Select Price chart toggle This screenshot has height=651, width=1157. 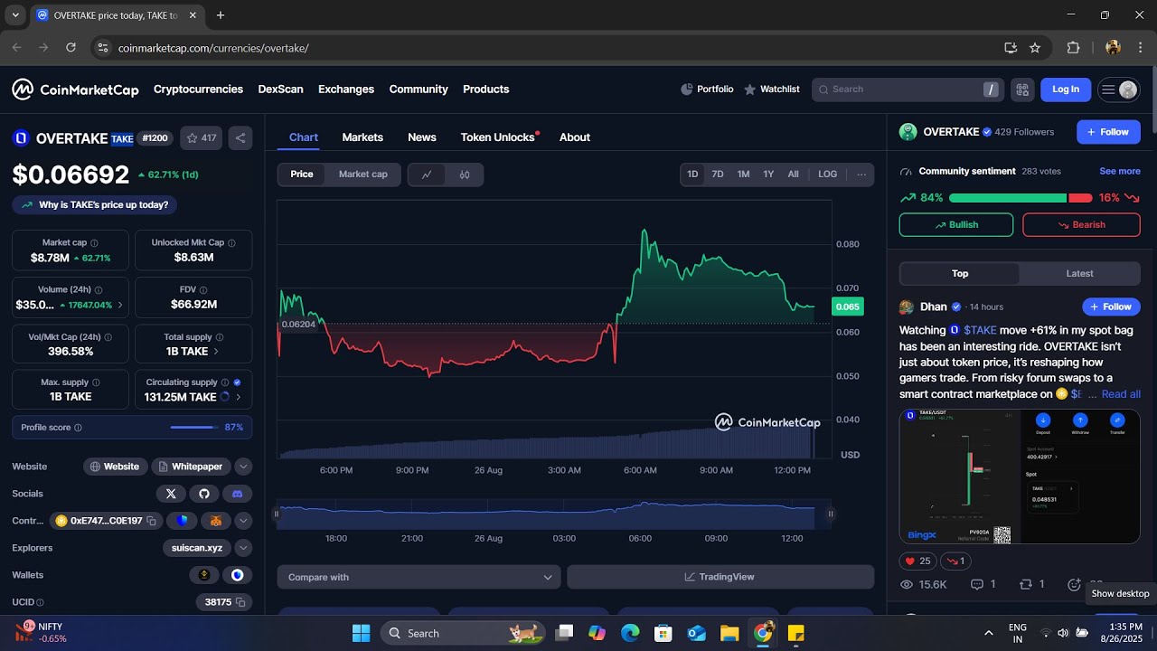(302, 175)
